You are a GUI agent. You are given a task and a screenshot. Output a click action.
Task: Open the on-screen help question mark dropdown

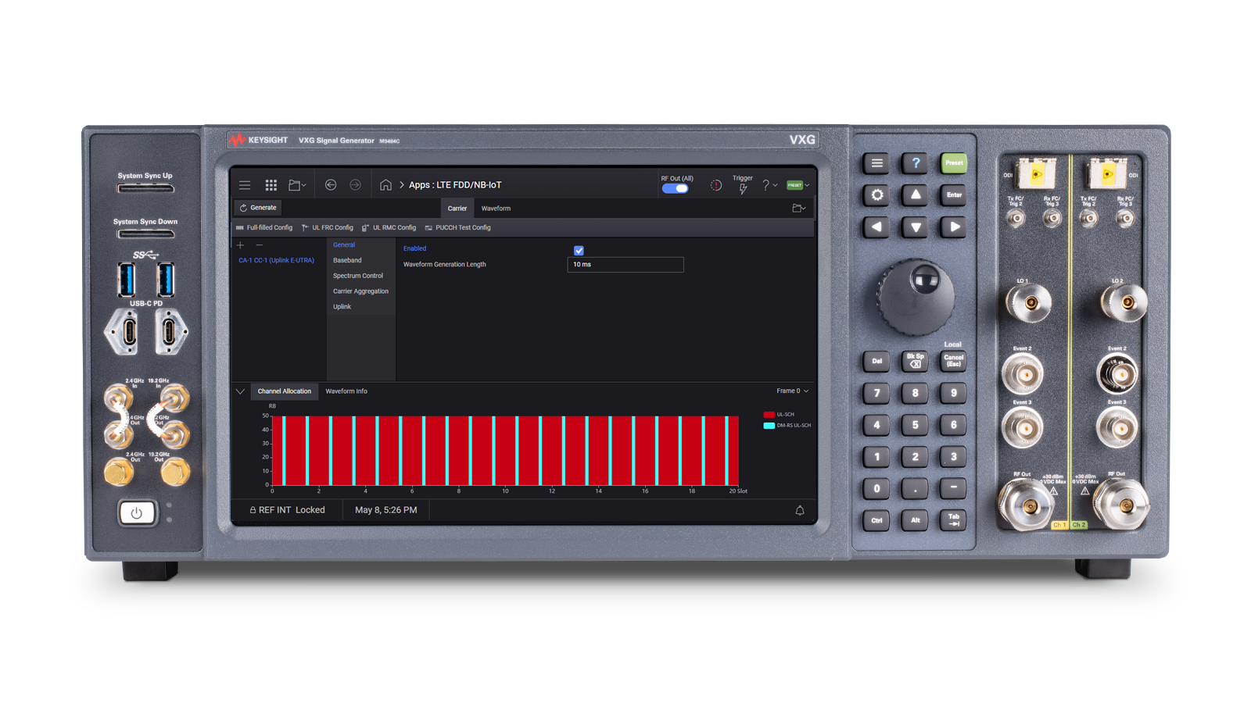coord(769,185)
